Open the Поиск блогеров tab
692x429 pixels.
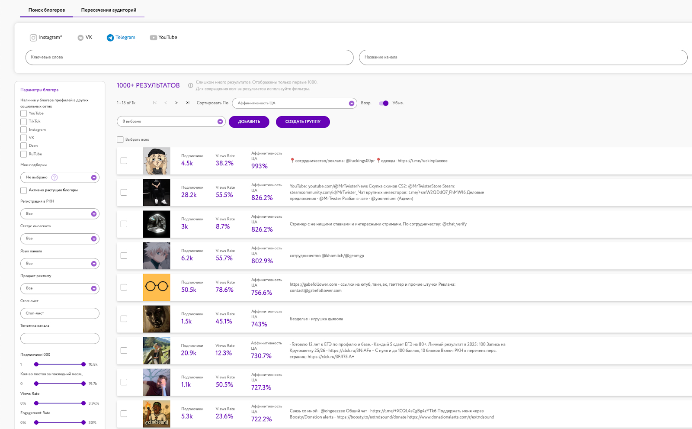(x=47, y=10)
